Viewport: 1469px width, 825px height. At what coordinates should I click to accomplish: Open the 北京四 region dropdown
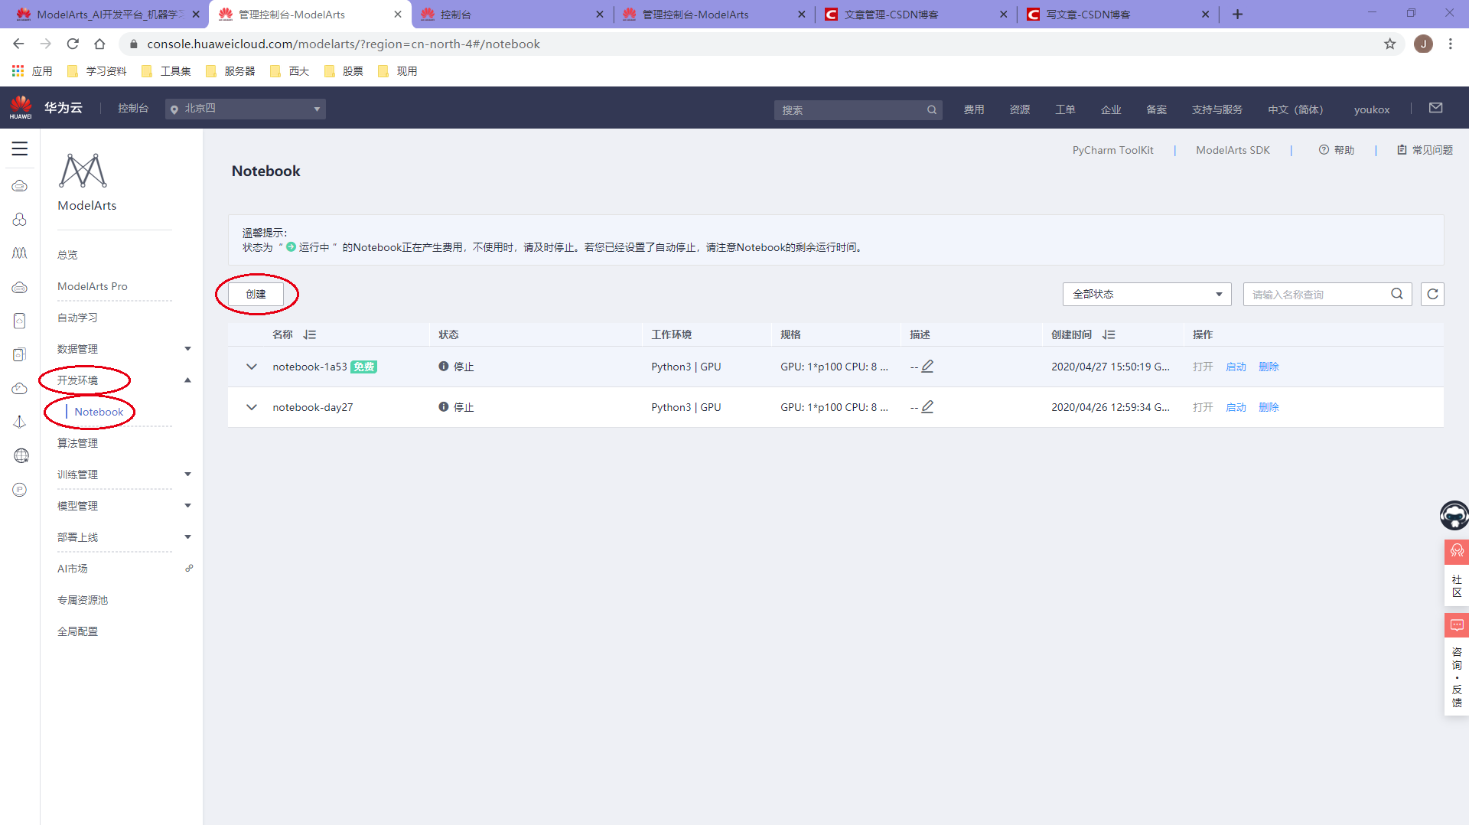[245, 109]
